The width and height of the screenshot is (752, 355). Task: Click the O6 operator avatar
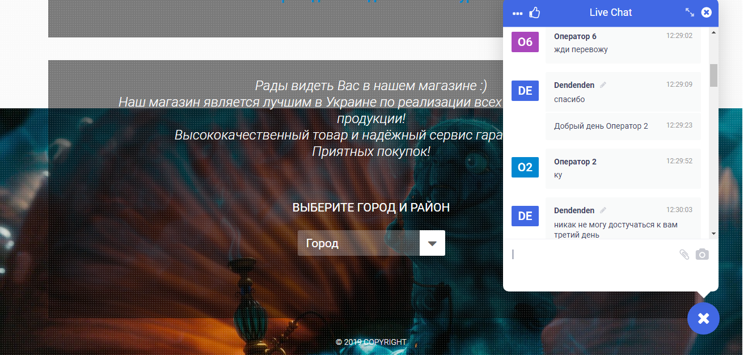point(525,42)
